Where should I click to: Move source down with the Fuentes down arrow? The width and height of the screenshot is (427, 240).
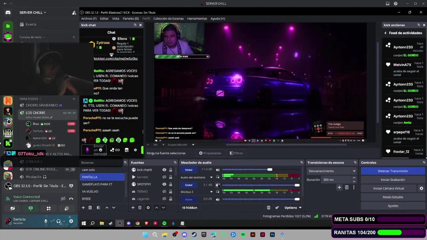[x=163, y=208]
